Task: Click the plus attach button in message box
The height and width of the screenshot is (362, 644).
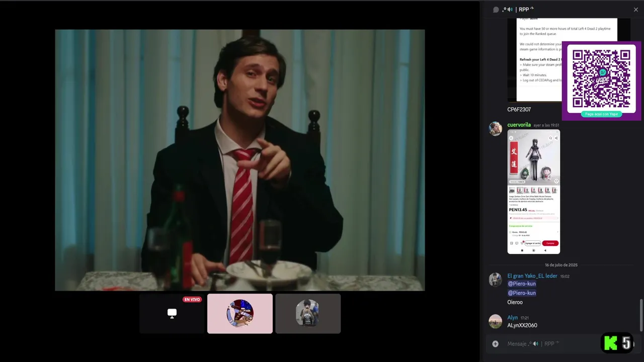Action: point(495,344)
